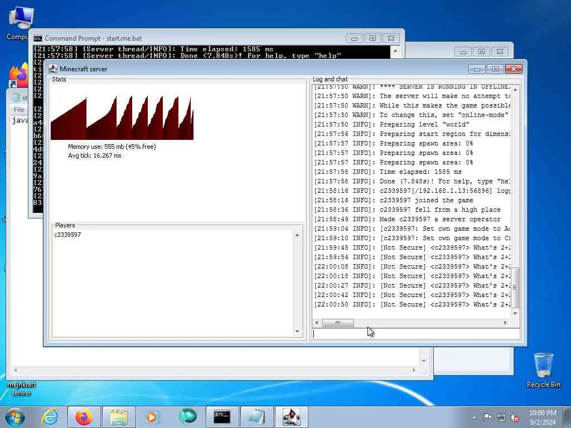
Task: Click the muted volume tray icon
Action: tap(515, 418)
